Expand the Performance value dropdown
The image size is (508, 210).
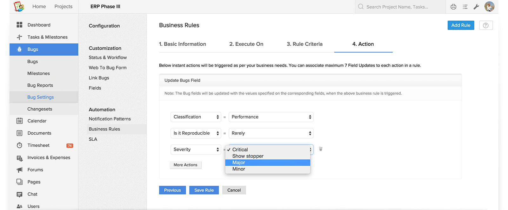(x=271, y=117)
